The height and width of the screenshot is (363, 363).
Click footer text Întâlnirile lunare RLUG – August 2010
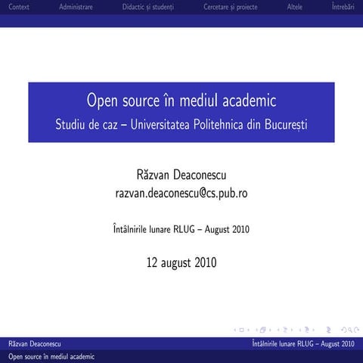[x=303, y=343]
